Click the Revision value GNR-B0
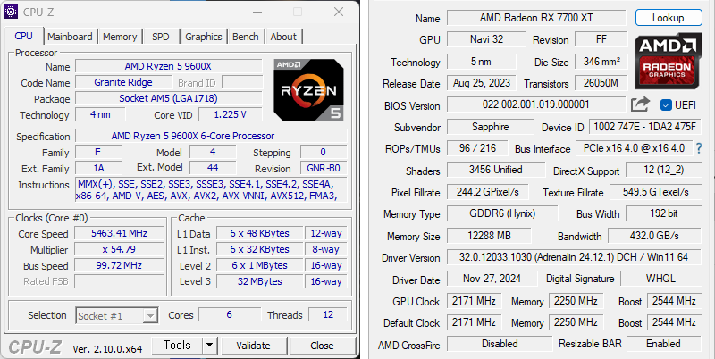Image resolution: width=715 pixels, height=359 pixels. pos(324,168)
